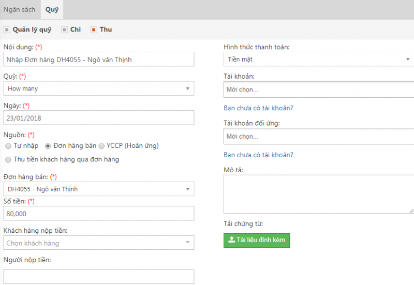The width and height of the screenshot is (414, 285).
Task: Expand the Đơn hàng bán DH4055 dropdown
Action: pos(99,189)
